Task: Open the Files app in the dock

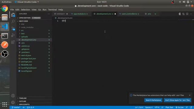Action: pyautogui.click(x=5, y=18)
